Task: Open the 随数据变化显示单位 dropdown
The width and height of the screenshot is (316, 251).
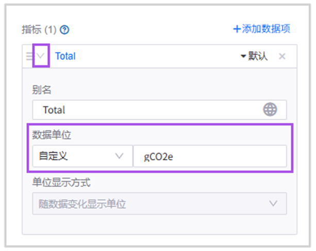Action: 159,204
